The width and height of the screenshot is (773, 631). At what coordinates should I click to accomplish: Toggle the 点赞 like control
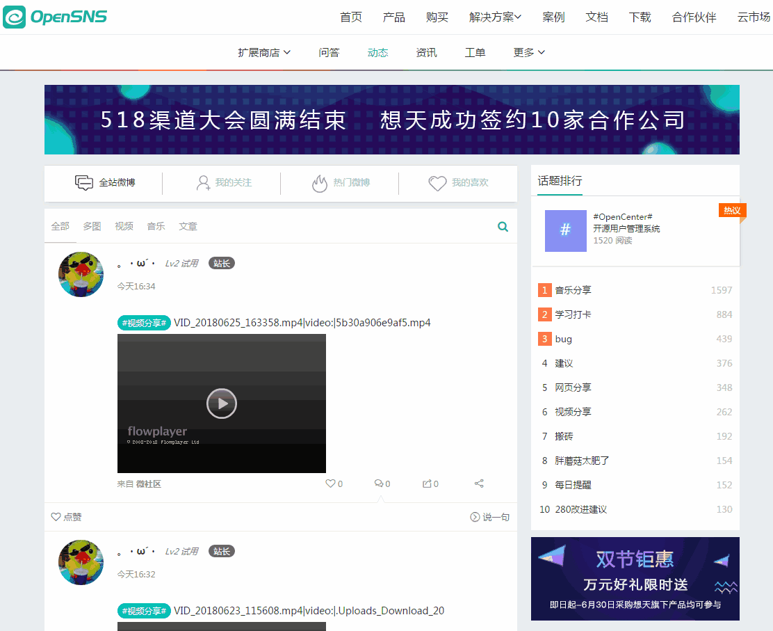[x=66, y=517]
